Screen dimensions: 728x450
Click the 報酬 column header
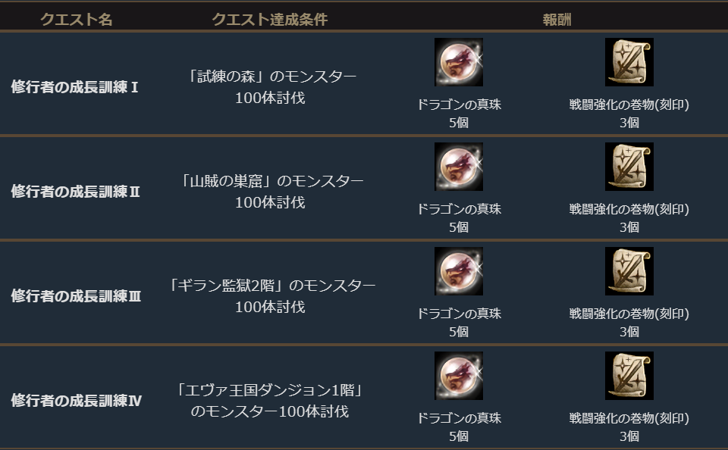point(557,20)
